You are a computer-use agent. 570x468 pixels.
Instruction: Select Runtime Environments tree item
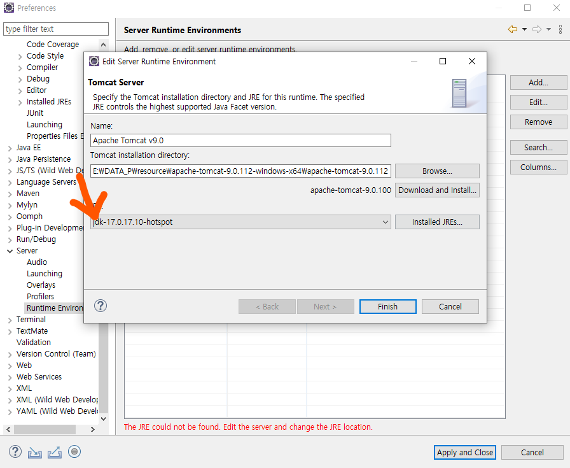click(54, 308)
